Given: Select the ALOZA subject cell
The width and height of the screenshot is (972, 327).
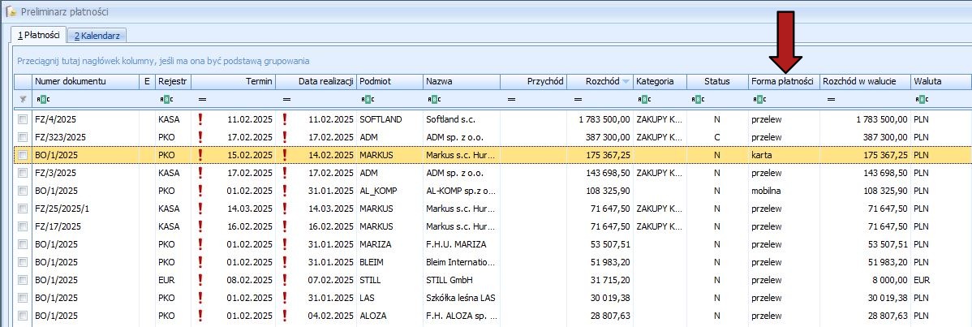Looking at the screenshot, I should click(x=389, y=316).
